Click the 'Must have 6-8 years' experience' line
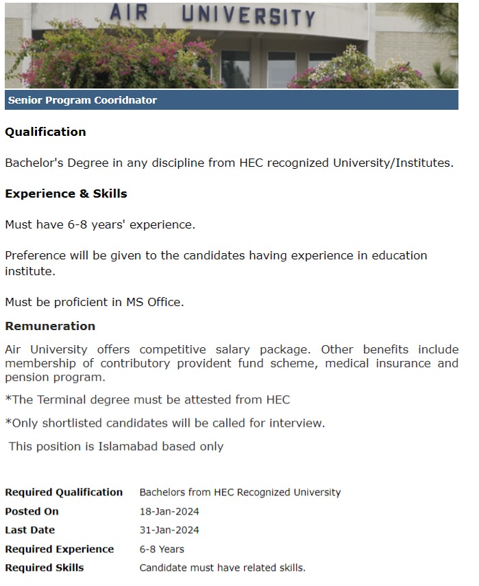The height and width of the screenshot is (586, 479). click(x=100, y=224)
